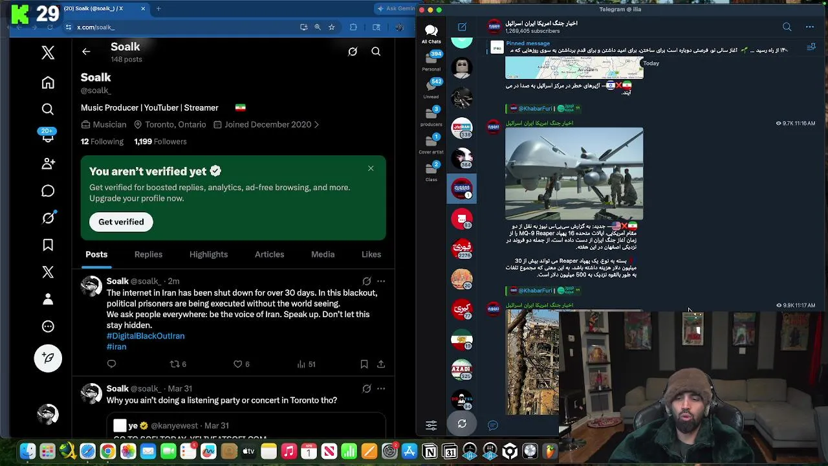Select the Personal folder in Telegram
The width and height of the screenshot is (828, 466).
tap(431, 61)
